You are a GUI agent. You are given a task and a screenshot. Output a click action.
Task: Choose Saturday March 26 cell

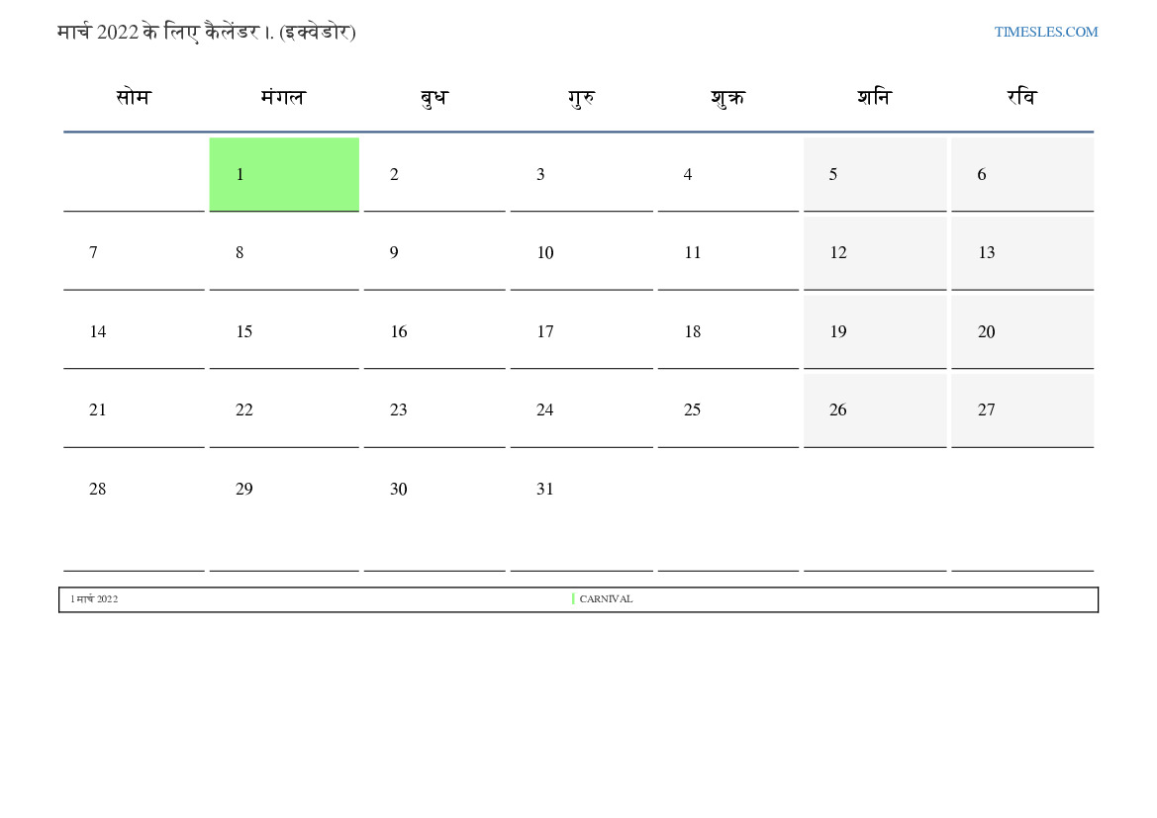(x=874, y=409)
